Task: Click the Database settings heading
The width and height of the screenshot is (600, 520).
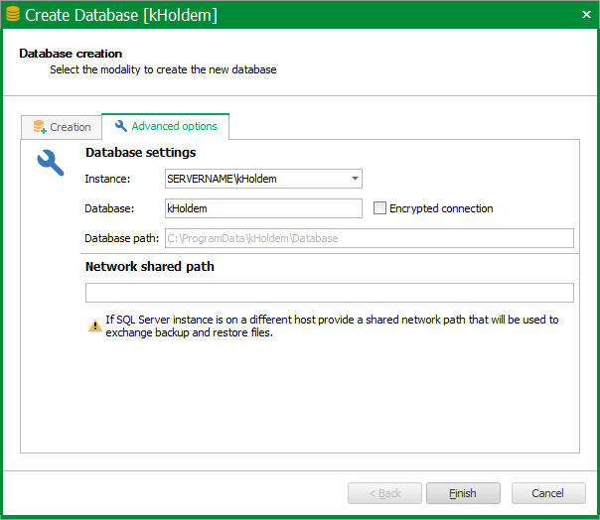Action: [x=140, y=153]
